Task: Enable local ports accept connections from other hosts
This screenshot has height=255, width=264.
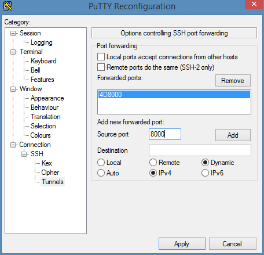Action: point(101,57)
